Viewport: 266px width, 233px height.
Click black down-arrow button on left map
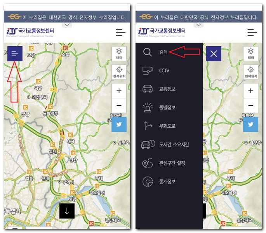[x=67, y=211]
